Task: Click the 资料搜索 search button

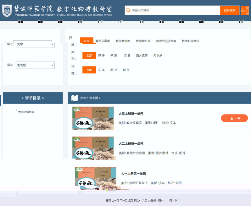Action: [x=230, y=10]
